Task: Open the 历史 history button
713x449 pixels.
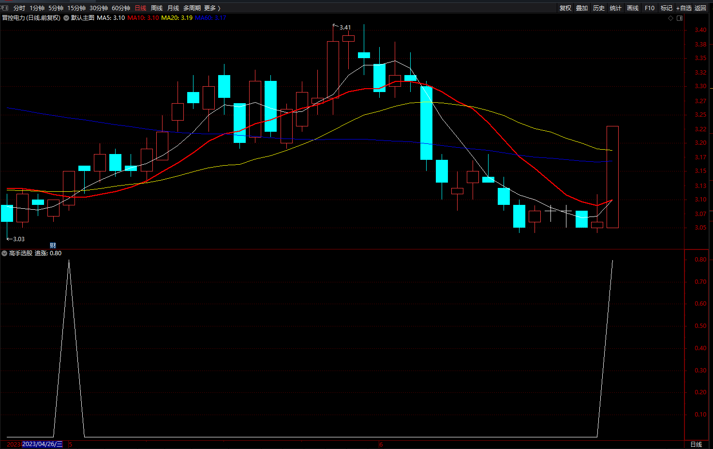Action: (599, 8)
